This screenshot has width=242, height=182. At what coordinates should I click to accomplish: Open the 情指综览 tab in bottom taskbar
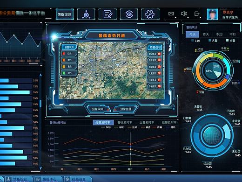coord(19,179)
